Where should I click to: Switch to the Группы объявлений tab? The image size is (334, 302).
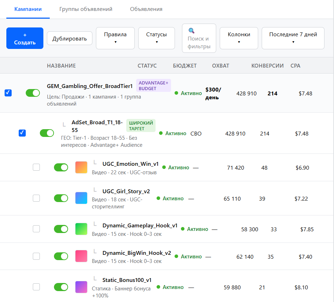pyautogui.click(x=86, y=9)
